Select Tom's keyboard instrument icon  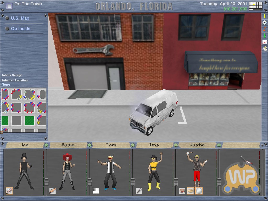96,191
